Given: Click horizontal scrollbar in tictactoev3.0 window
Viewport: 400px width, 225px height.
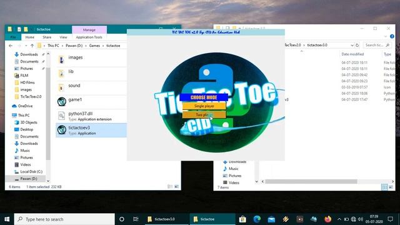Looking at the screenshot, I should pyautogui.click(x=311, y=181).
